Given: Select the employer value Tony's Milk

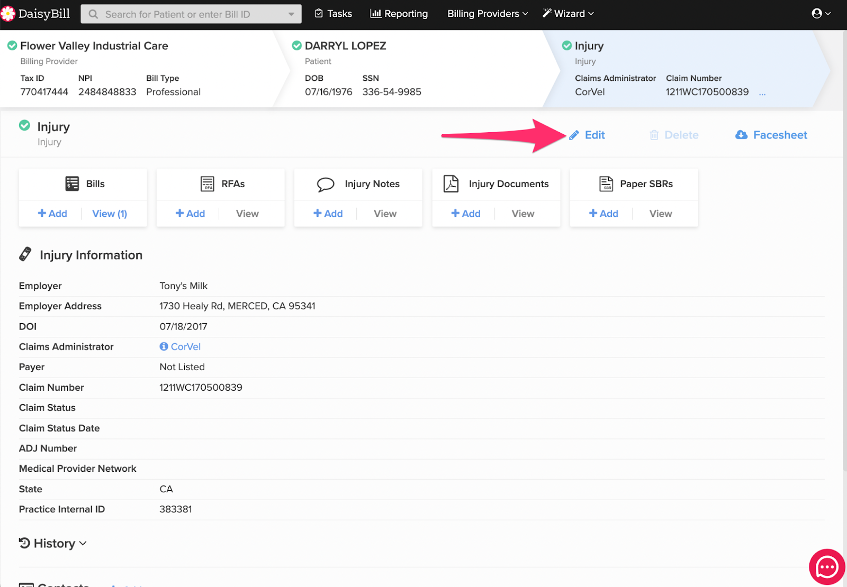Looking at the screenshot, I should coord(184,286).
